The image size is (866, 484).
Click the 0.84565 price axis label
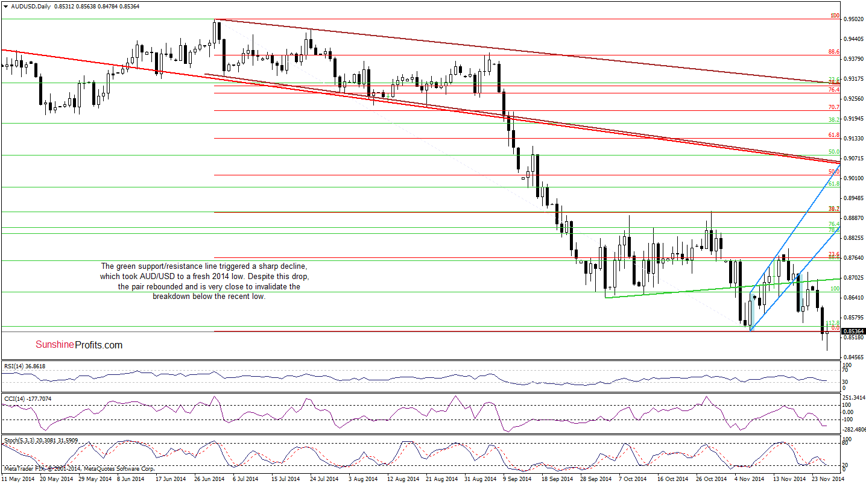(x=854, y=357)
